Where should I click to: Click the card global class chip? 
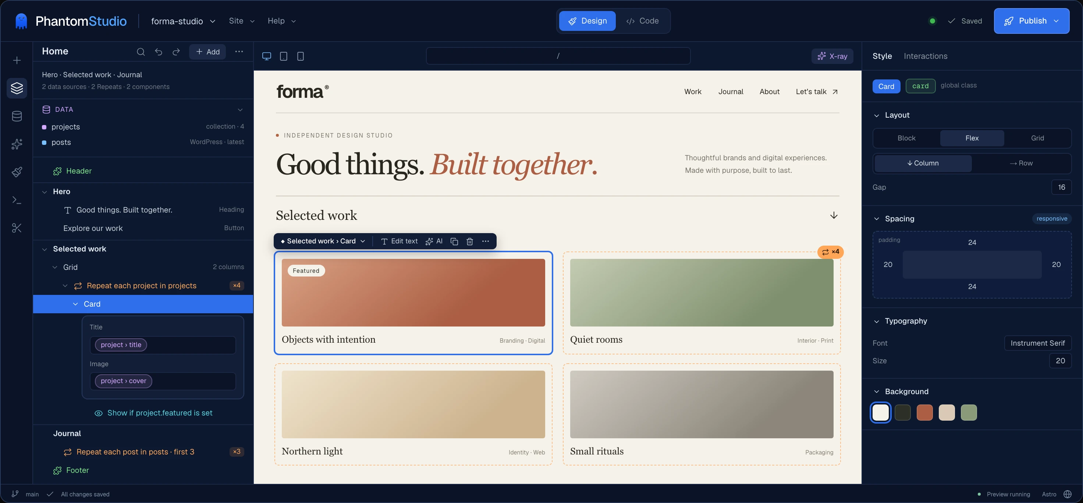[920, 86]
